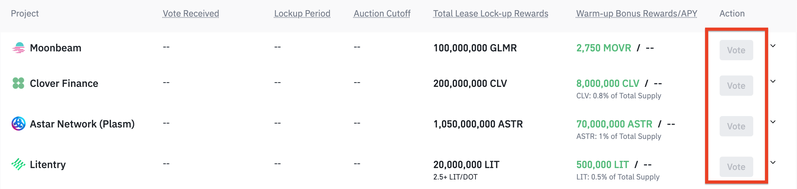Expand the Astar Network row chevron
The width and height of the screenshot is (797, 189).
(773, 122)
